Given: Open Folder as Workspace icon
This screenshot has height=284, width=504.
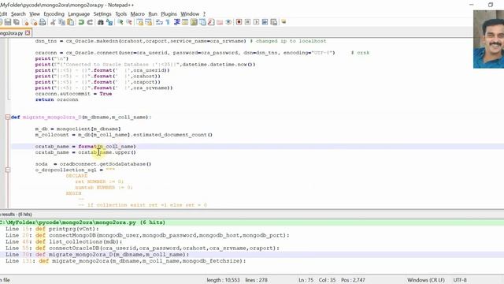Looking at the screenshot, I should click(220, 22).
